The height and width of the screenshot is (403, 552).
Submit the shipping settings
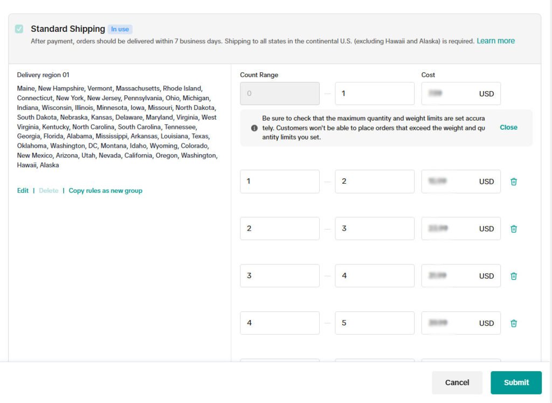516,383
